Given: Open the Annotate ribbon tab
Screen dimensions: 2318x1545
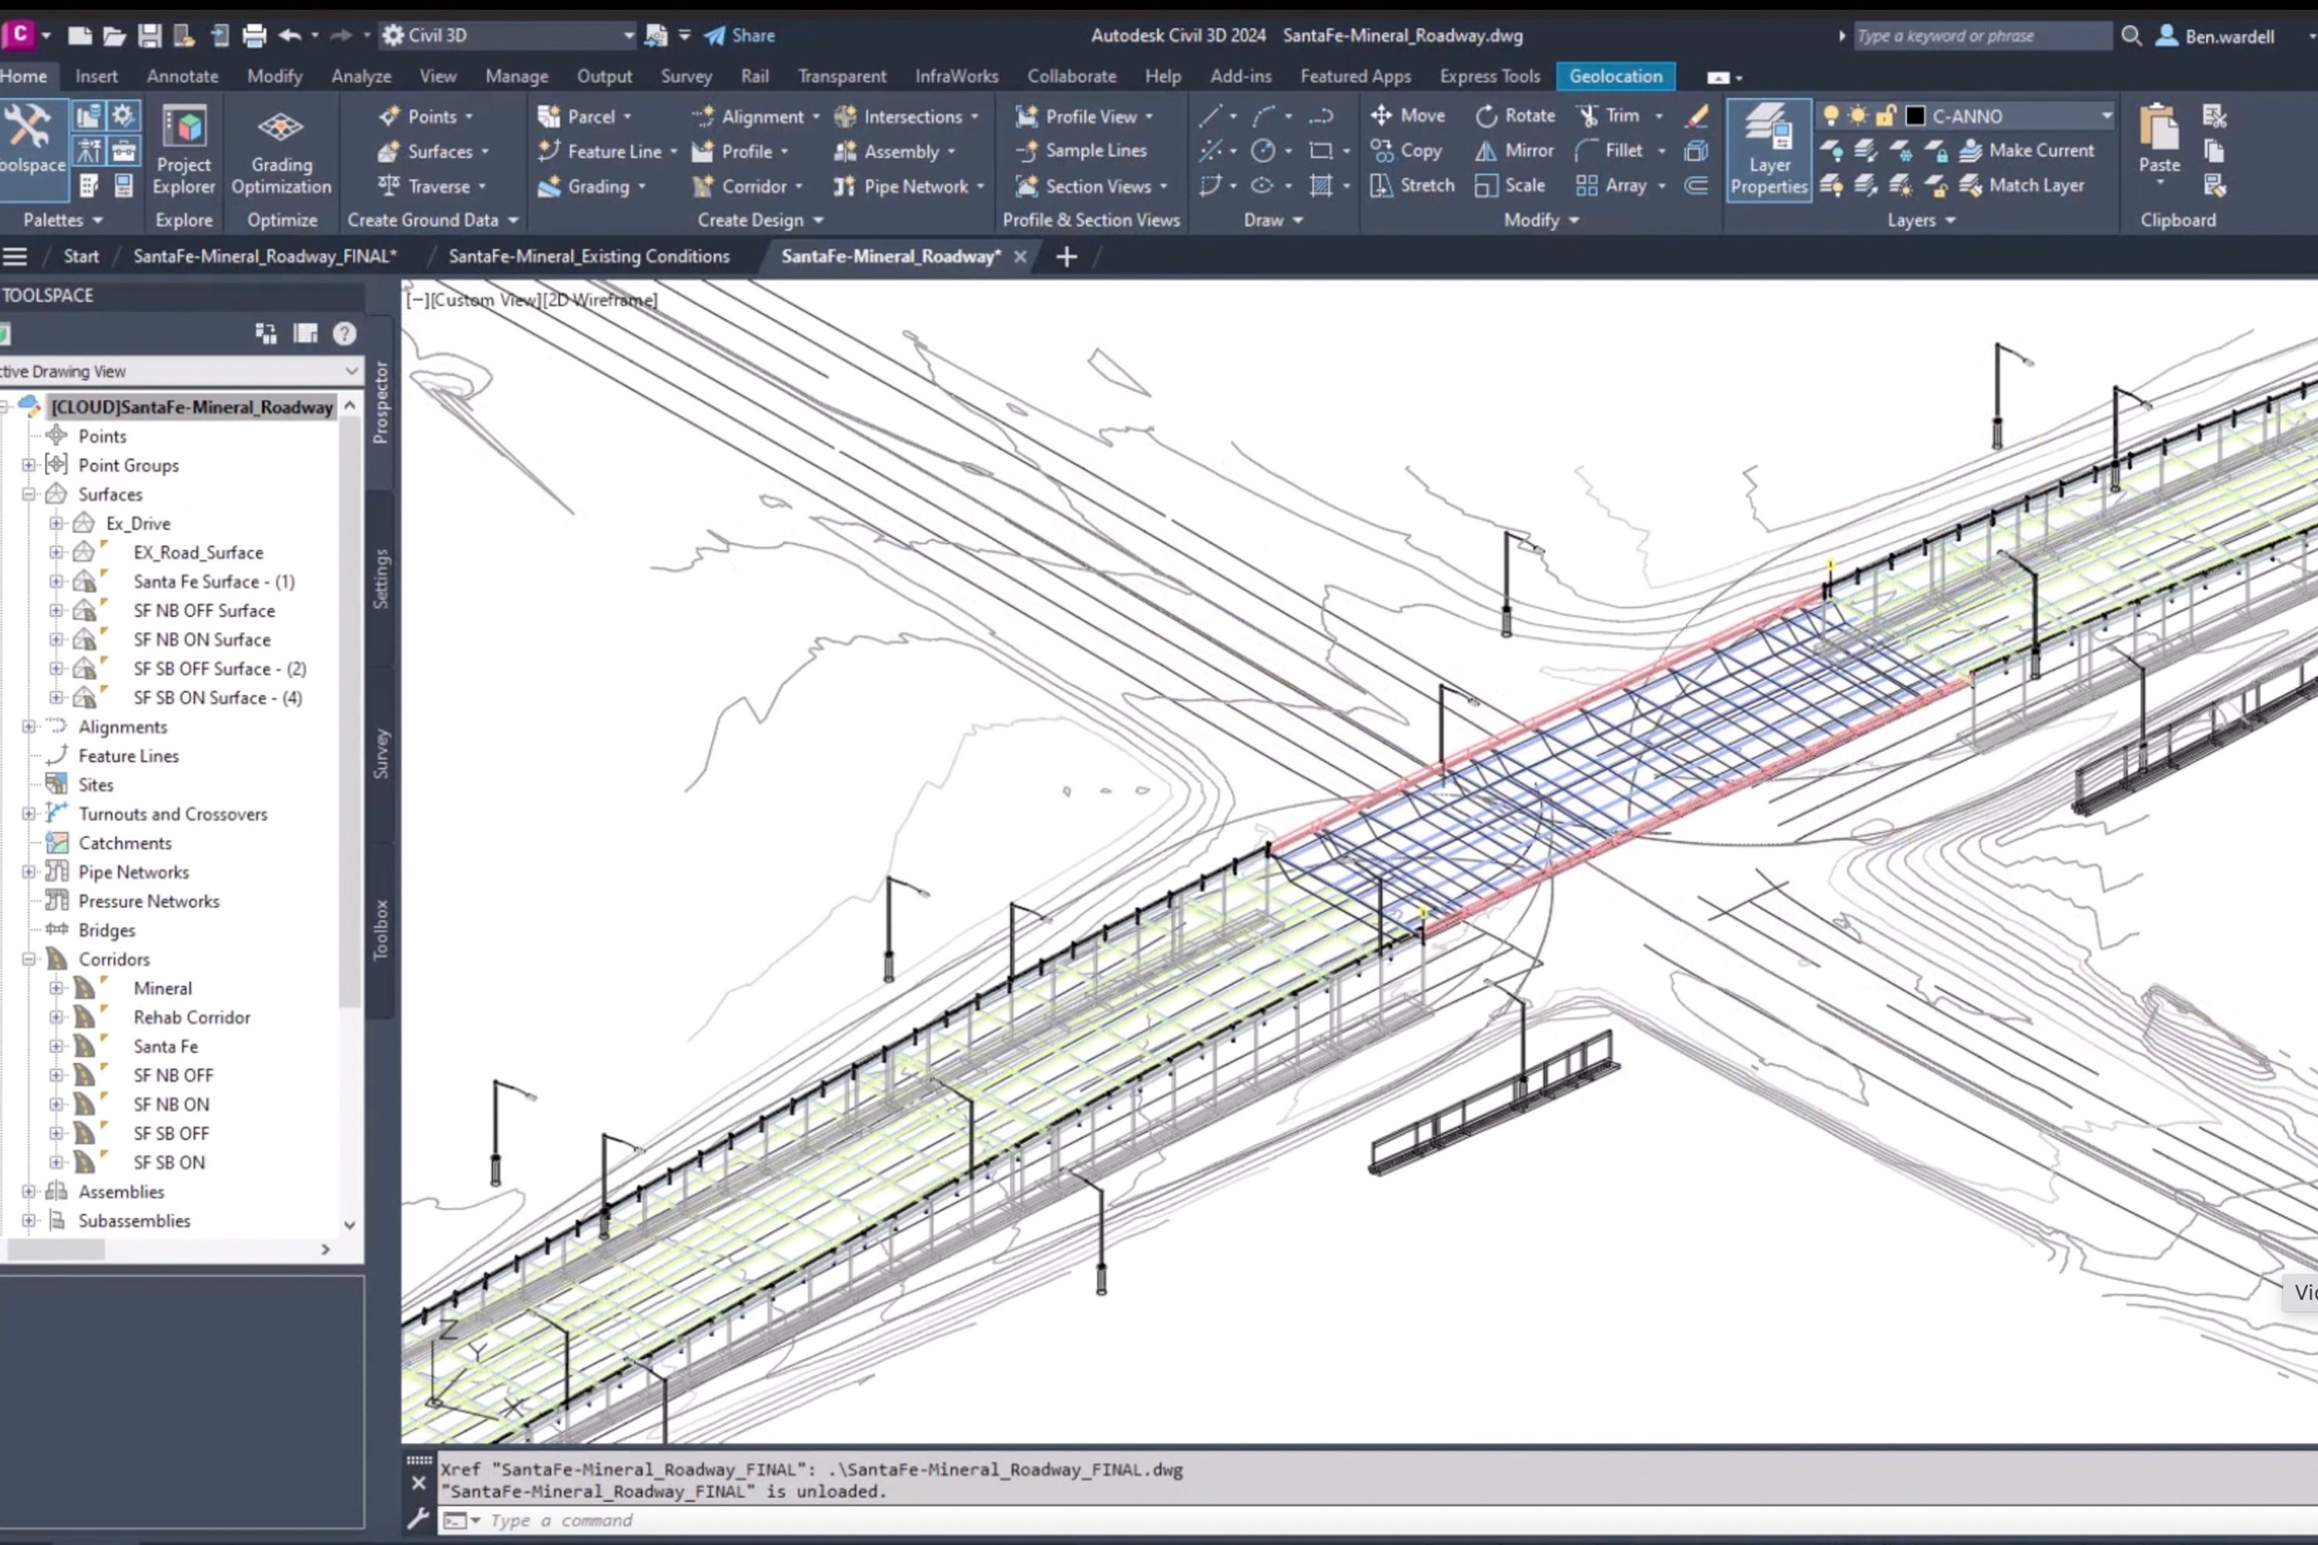Looking at the screenshot, I should tap(182, 76).
